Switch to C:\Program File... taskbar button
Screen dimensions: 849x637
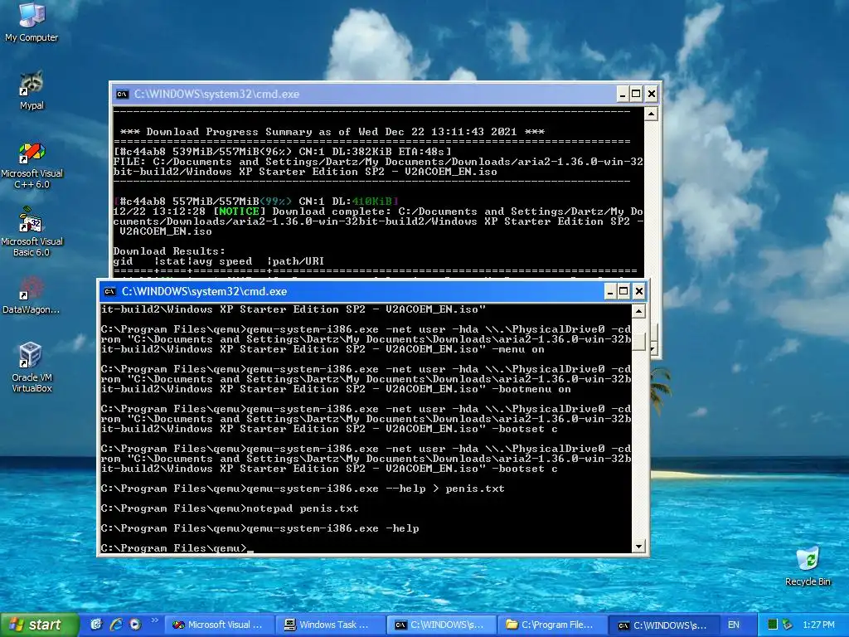(551, 625)
